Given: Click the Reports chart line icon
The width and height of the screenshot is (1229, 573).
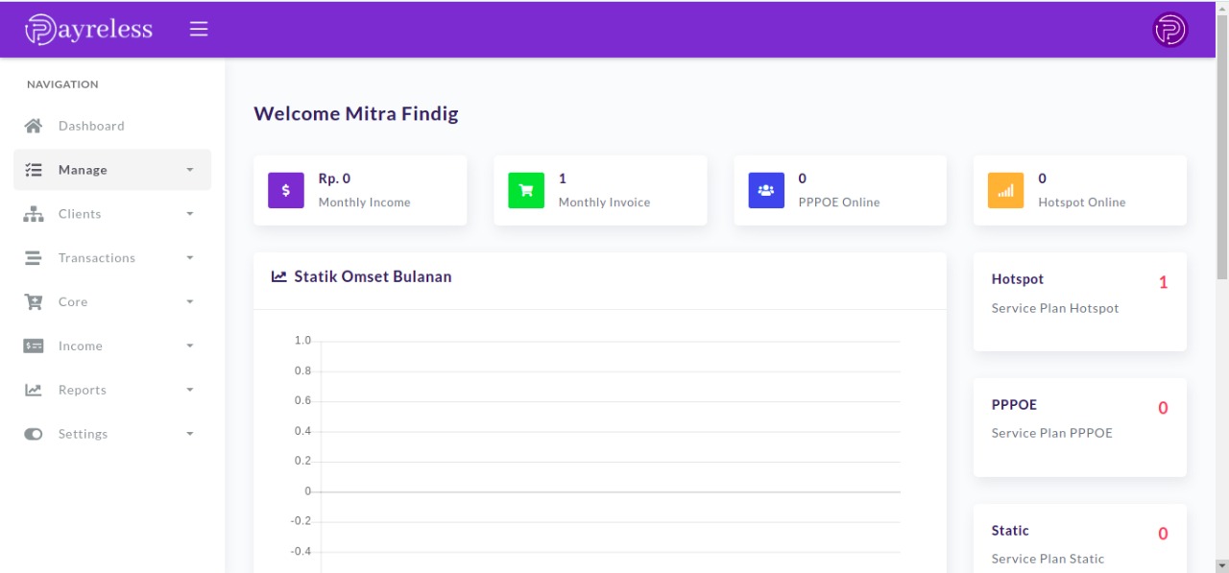Looking at the screenshot, I should (x=34, y=390).
